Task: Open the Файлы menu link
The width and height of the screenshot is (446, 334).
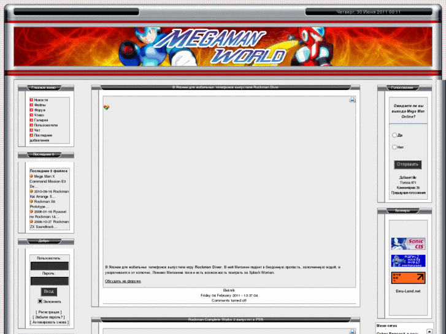Action: [x=40, y=105]
